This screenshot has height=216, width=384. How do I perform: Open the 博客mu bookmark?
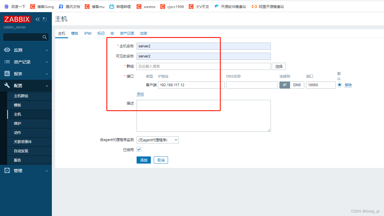click(x=95, y=7)
